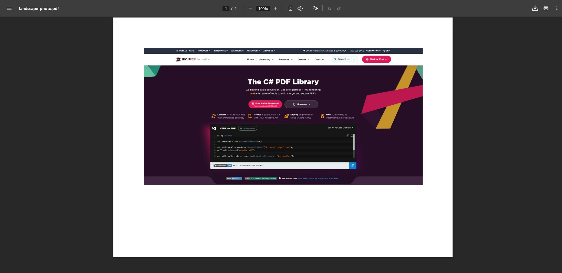Image resolution: width=562 pixels, height=273 pixels.
Task: Open the three-dot more options menu
Action: click(557, 8)
